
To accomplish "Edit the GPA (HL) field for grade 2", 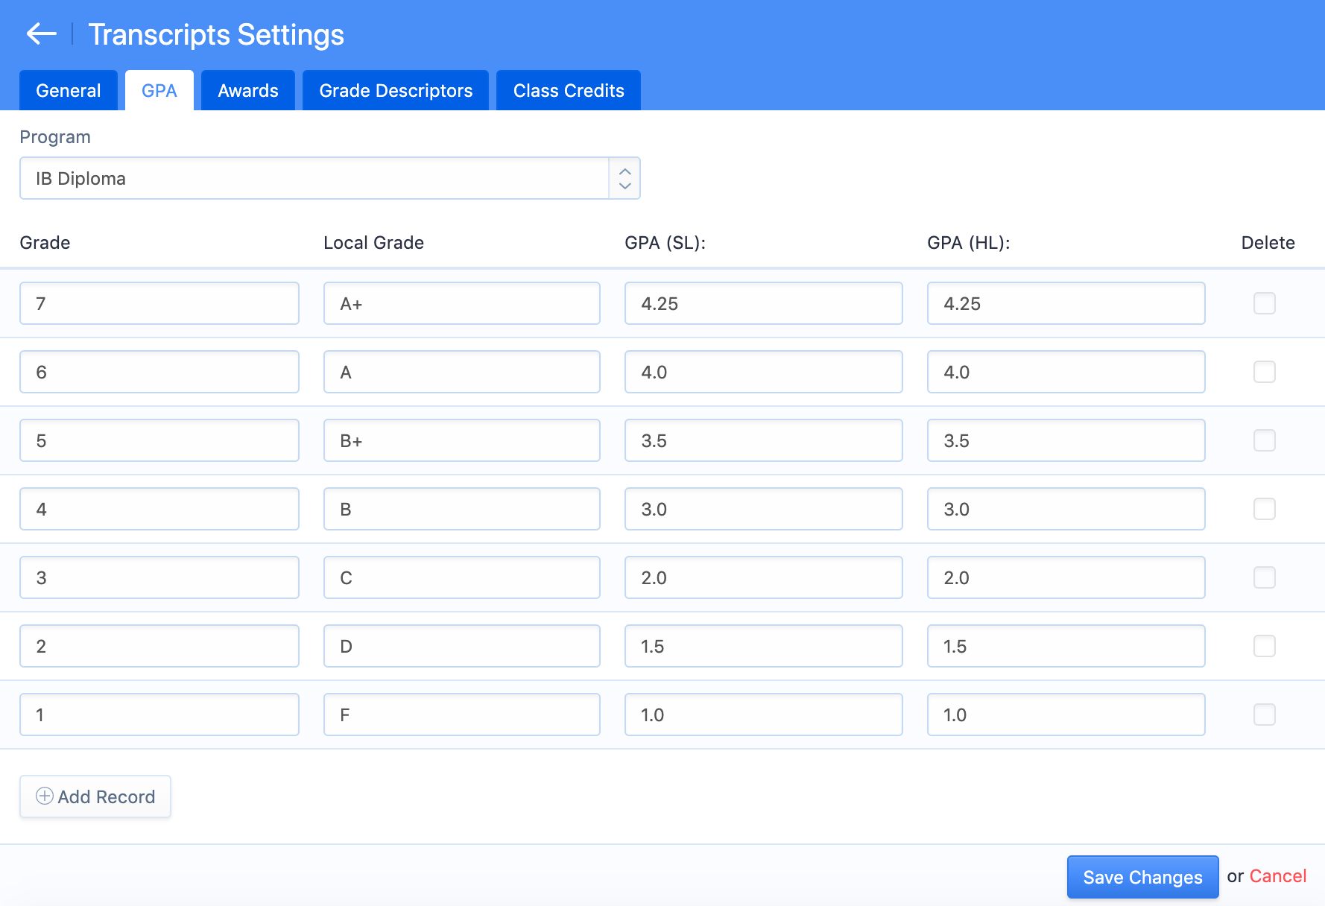I will pos(1066,646).
